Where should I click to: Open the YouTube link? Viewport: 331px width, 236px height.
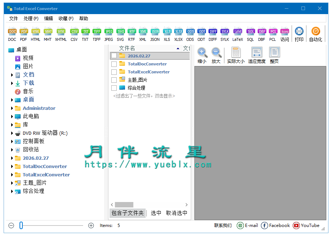click(306, 226)
